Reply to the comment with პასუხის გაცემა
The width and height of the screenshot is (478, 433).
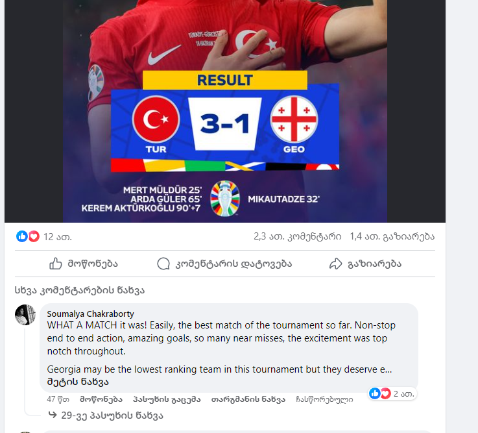[167, 399]
